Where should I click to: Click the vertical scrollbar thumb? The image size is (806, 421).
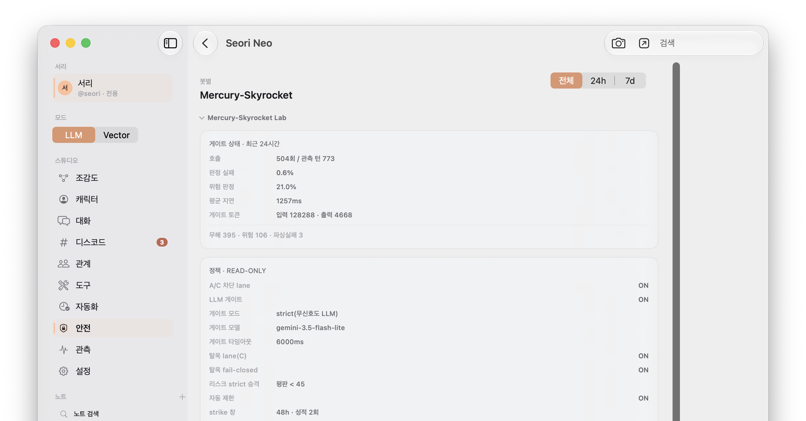[676, 242]
